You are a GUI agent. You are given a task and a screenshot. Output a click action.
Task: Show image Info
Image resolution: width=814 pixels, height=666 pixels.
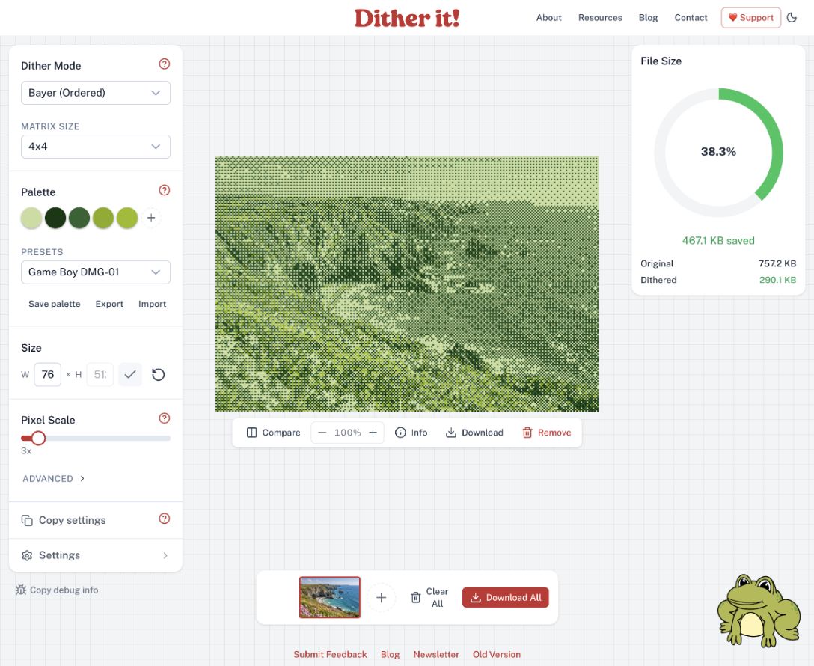[411, 433]
